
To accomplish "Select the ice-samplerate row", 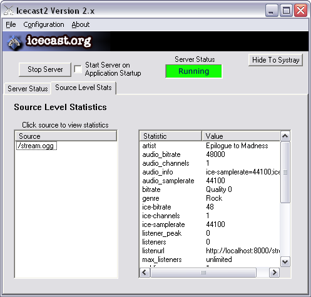I will 210,224.
